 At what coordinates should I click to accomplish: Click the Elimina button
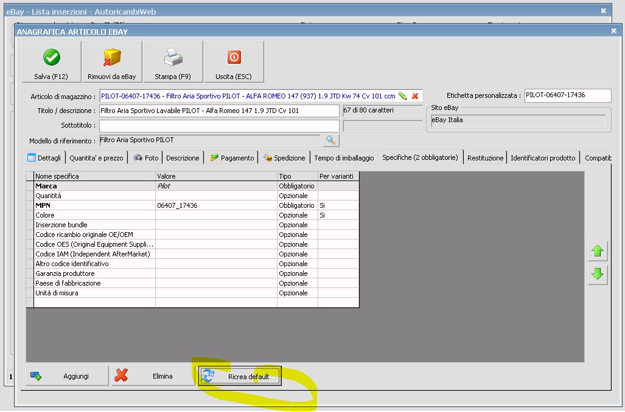coord(153,376)
